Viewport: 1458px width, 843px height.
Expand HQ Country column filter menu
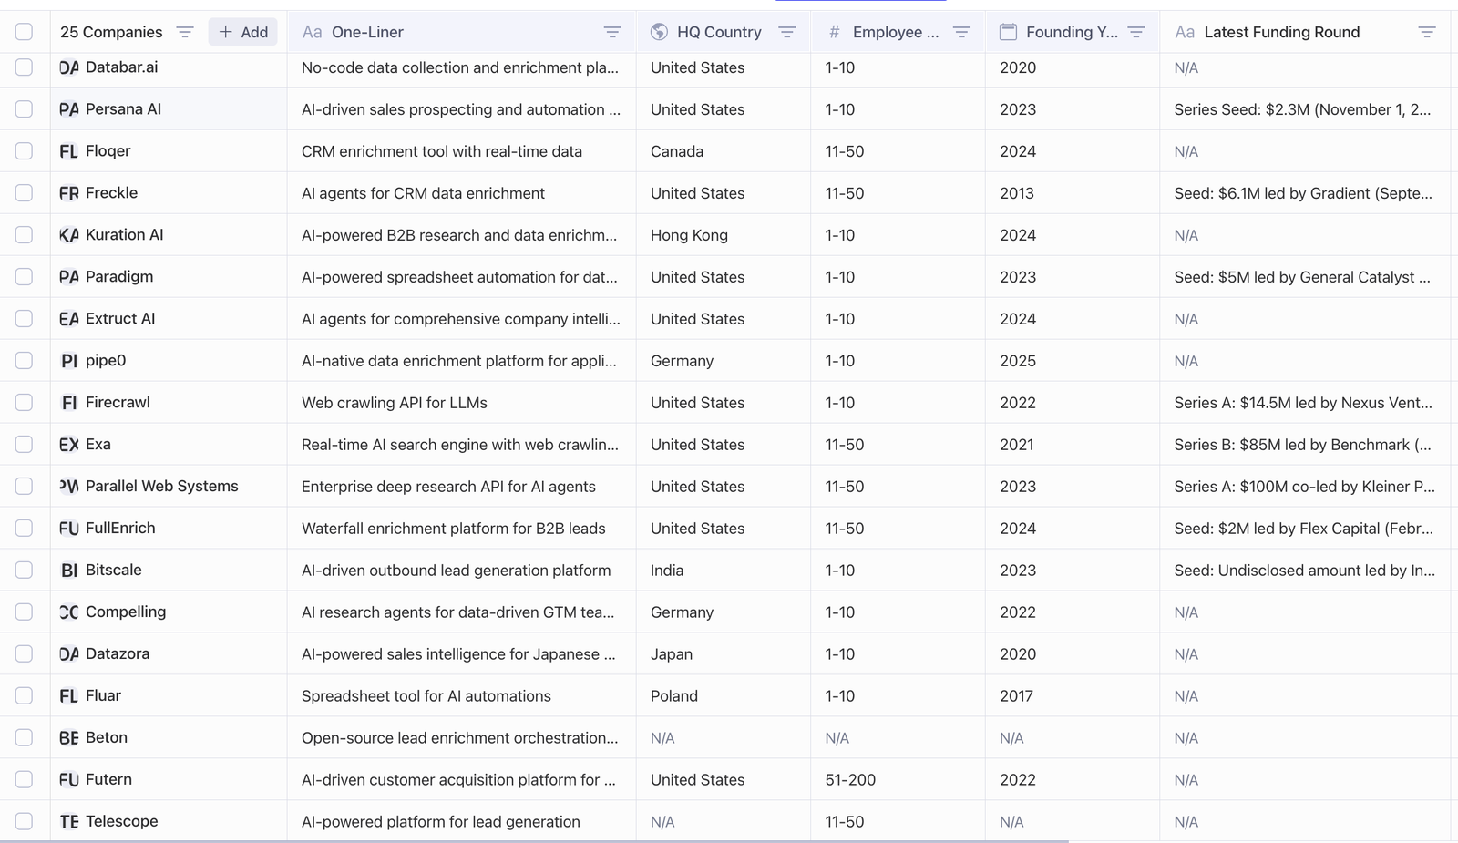point(787,32)
